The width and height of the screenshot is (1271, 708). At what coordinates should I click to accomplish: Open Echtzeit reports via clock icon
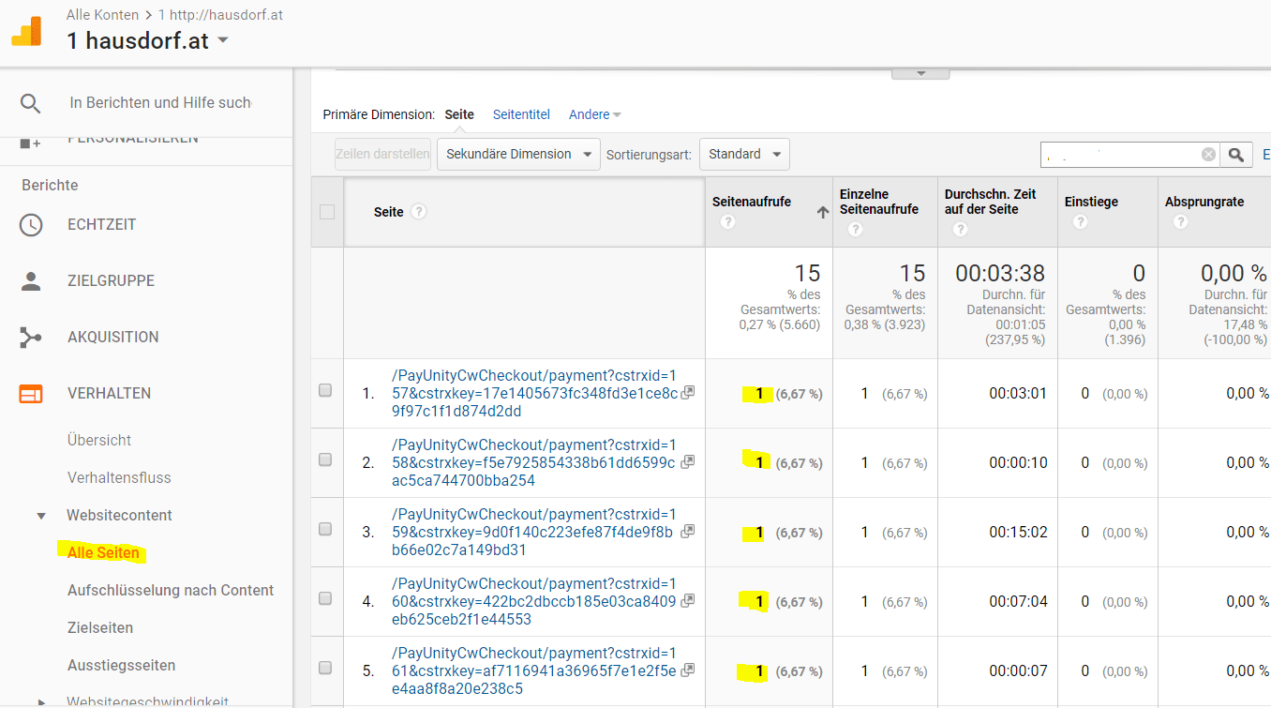[x=31, y=225]
